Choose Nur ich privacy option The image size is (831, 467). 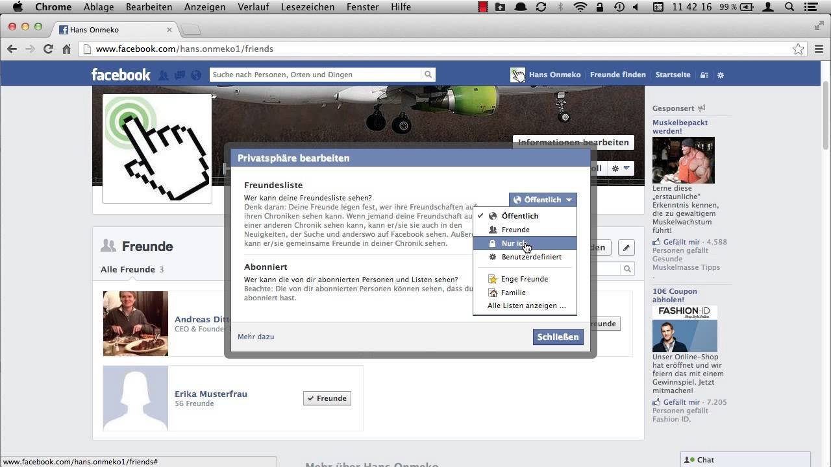tap(514, 243)
